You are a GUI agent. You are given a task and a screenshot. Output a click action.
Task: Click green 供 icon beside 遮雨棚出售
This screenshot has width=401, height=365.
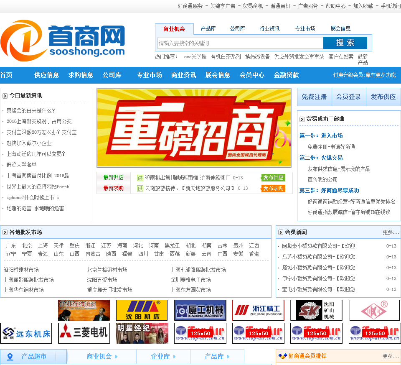pos(140,178)
